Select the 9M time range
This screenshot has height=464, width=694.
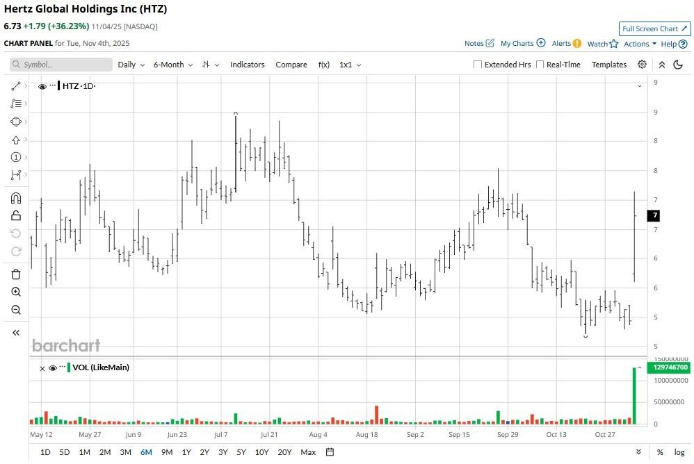(x=167, y=452)
